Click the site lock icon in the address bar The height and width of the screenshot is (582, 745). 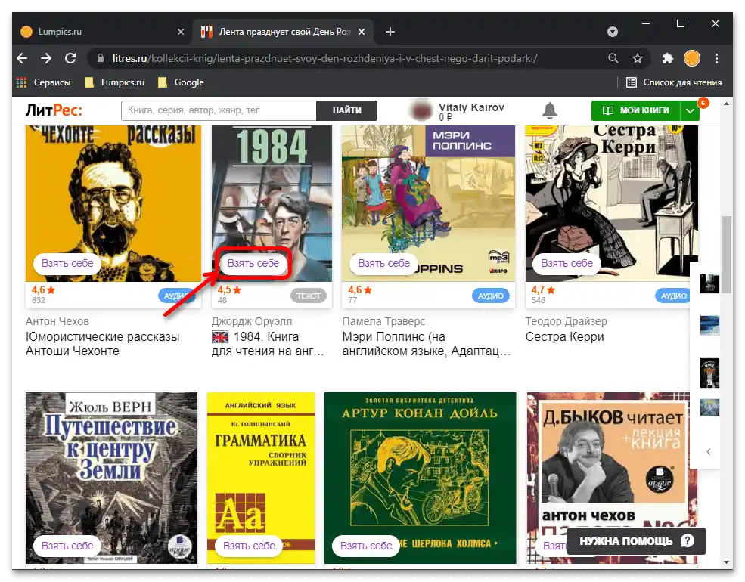101,58
